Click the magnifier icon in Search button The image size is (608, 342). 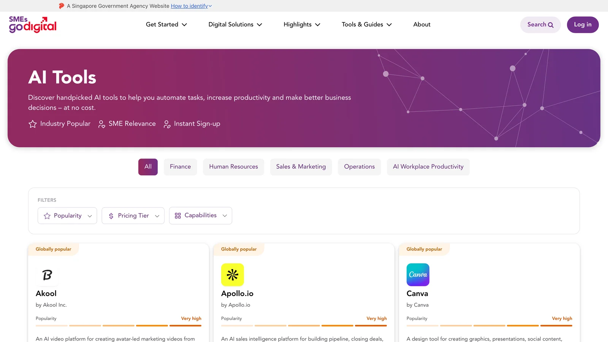click(551, 25)
